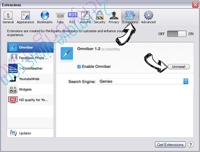The image size is (200, 152).
Task: Open help with the question mark button
Action: tap(190, 145)
